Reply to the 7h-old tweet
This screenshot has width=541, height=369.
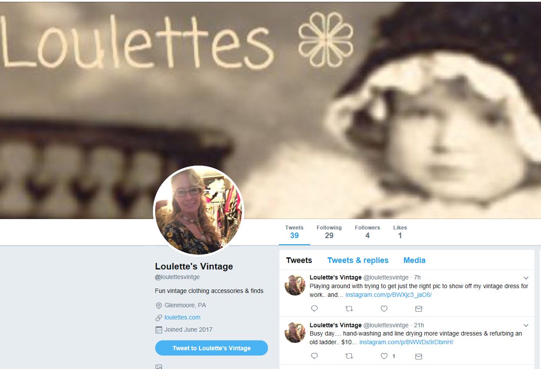(x=315, y=309)
